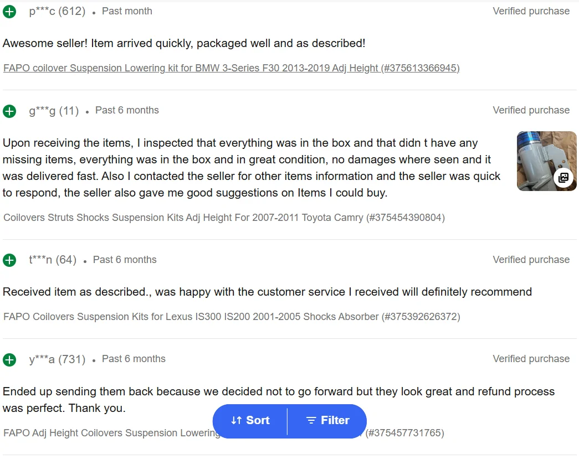
Task: Click reviewer name g***g (11)
Action: pos(54,111)
